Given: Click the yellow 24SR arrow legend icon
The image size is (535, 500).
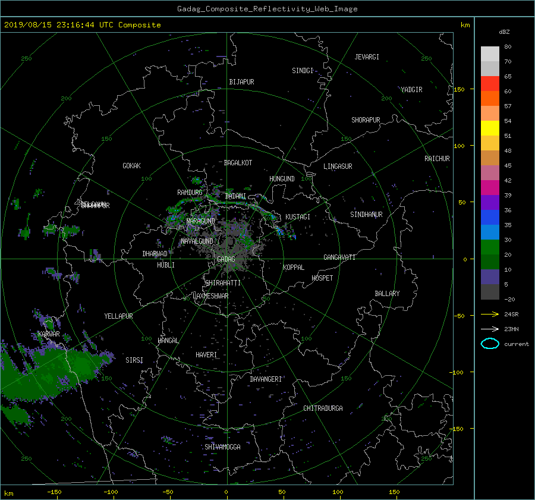Looking at the screenshot, I should coord(490,314).
